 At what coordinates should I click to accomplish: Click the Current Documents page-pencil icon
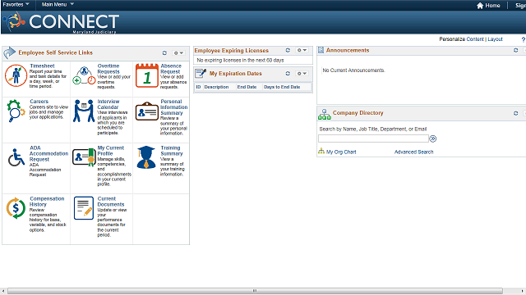(x=84, y=208)
